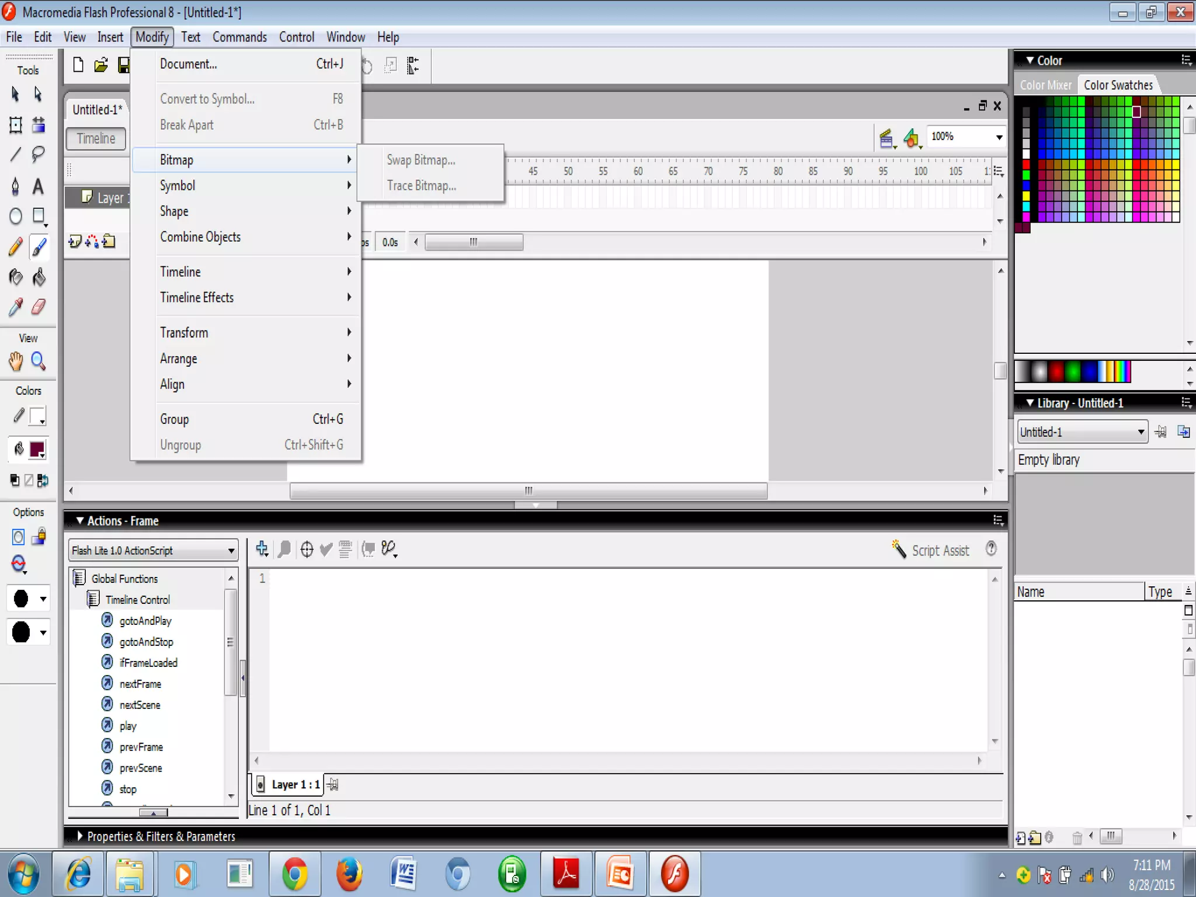1196x897 pixels.
Task: Select the Lasso tool
Action: (39, 154)
